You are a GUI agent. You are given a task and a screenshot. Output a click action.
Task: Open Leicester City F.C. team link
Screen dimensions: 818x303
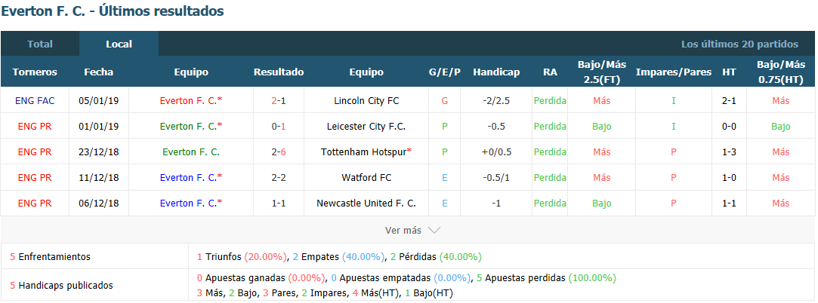pyautogui.click(x=366, y=126)
